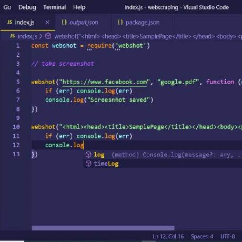Click the braces icon on package.json tab

[120, 22]
